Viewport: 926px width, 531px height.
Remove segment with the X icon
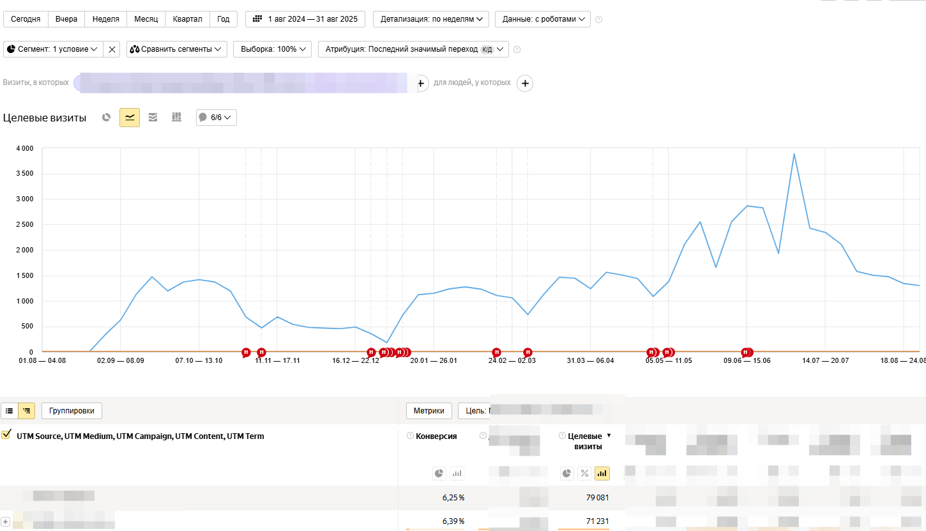point(112,49)
